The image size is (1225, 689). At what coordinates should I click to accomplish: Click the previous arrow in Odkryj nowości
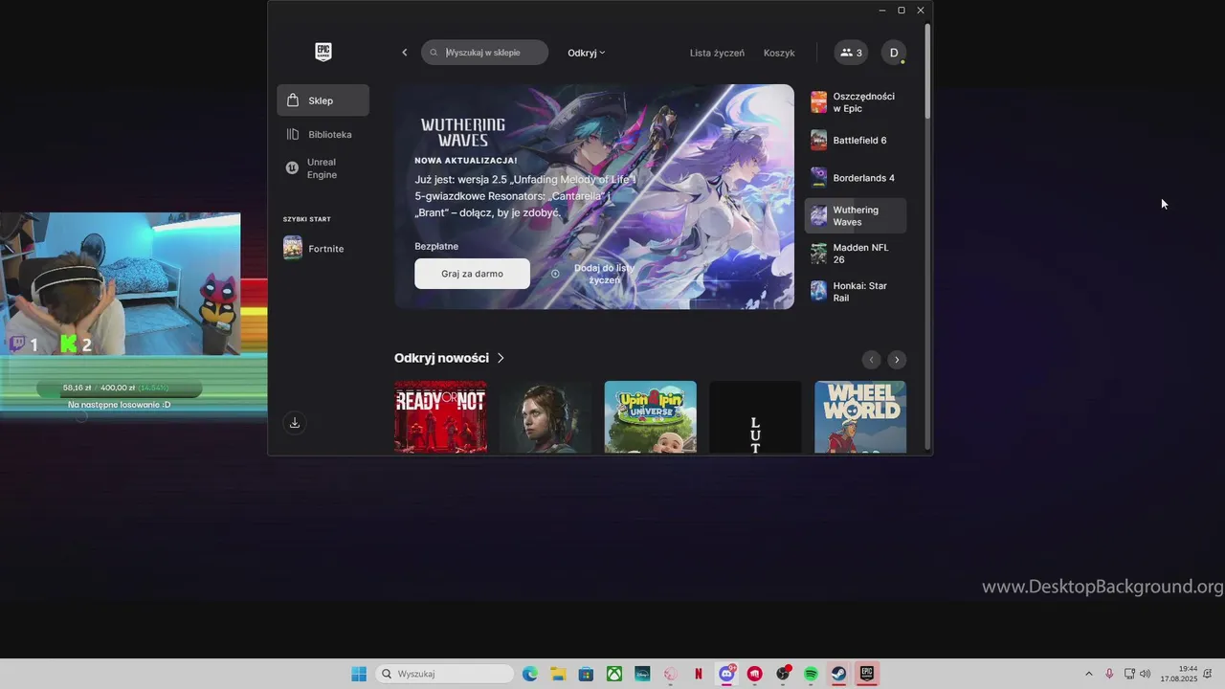[871, 360]
